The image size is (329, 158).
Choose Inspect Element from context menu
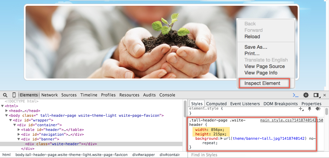[262, 83]
